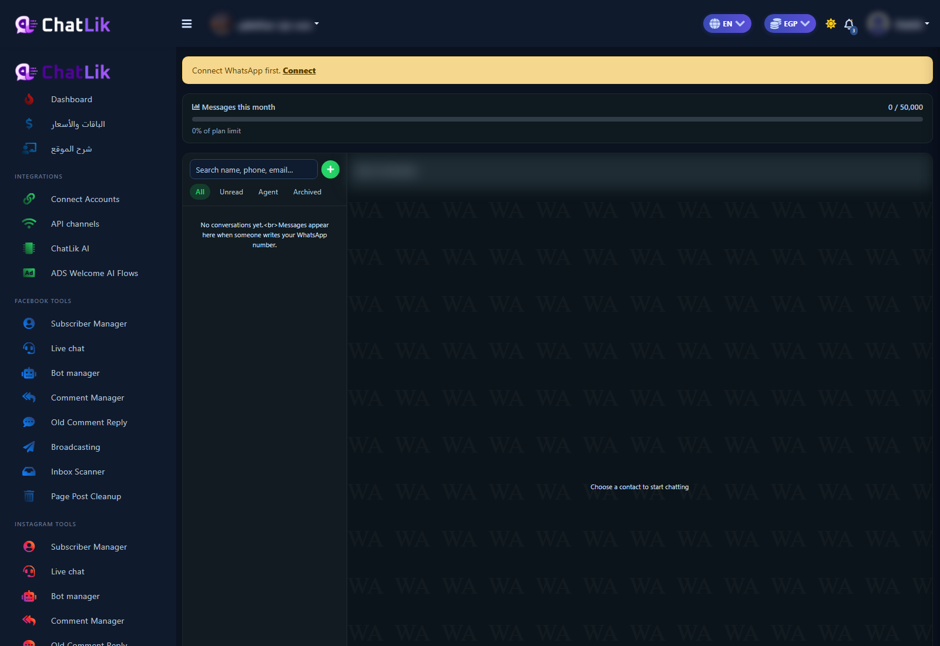
Task: Click the Dashboard flame icon
Action: 29,99
